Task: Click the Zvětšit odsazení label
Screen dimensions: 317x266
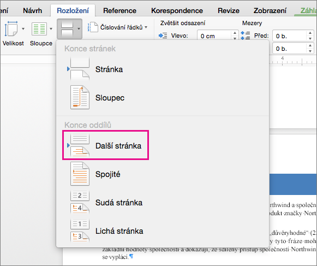Action: point(183,23)
